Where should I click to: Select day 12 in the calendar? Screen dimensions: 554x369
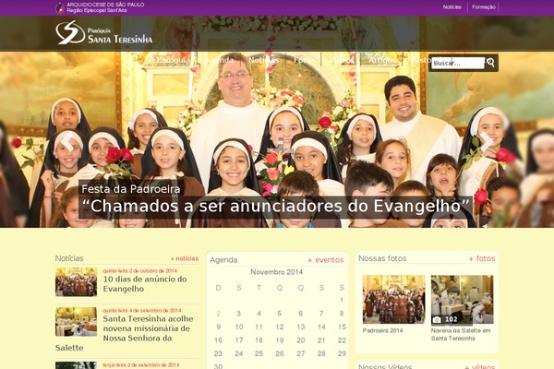tap(280, 327)
